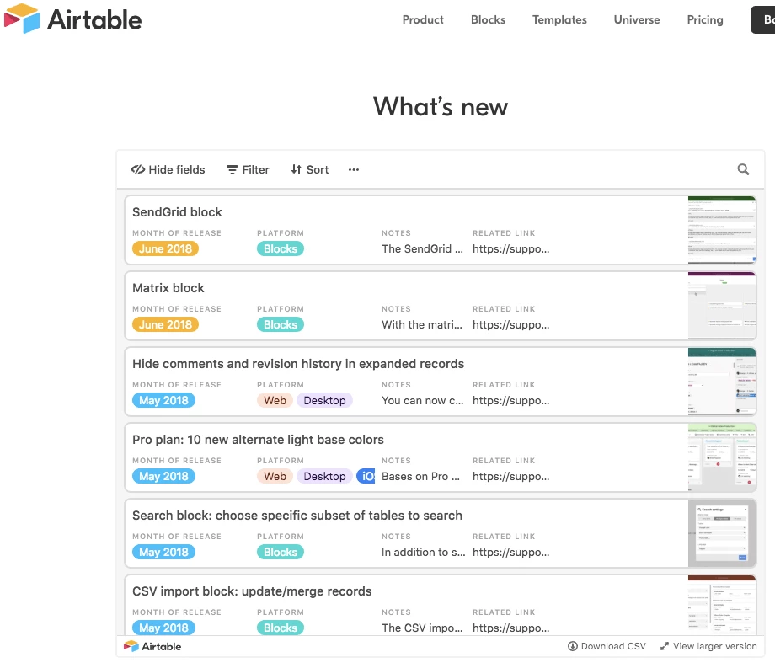Click Web tag on Pro plan record
775x668 pixels.
click(x=275, y=476)
